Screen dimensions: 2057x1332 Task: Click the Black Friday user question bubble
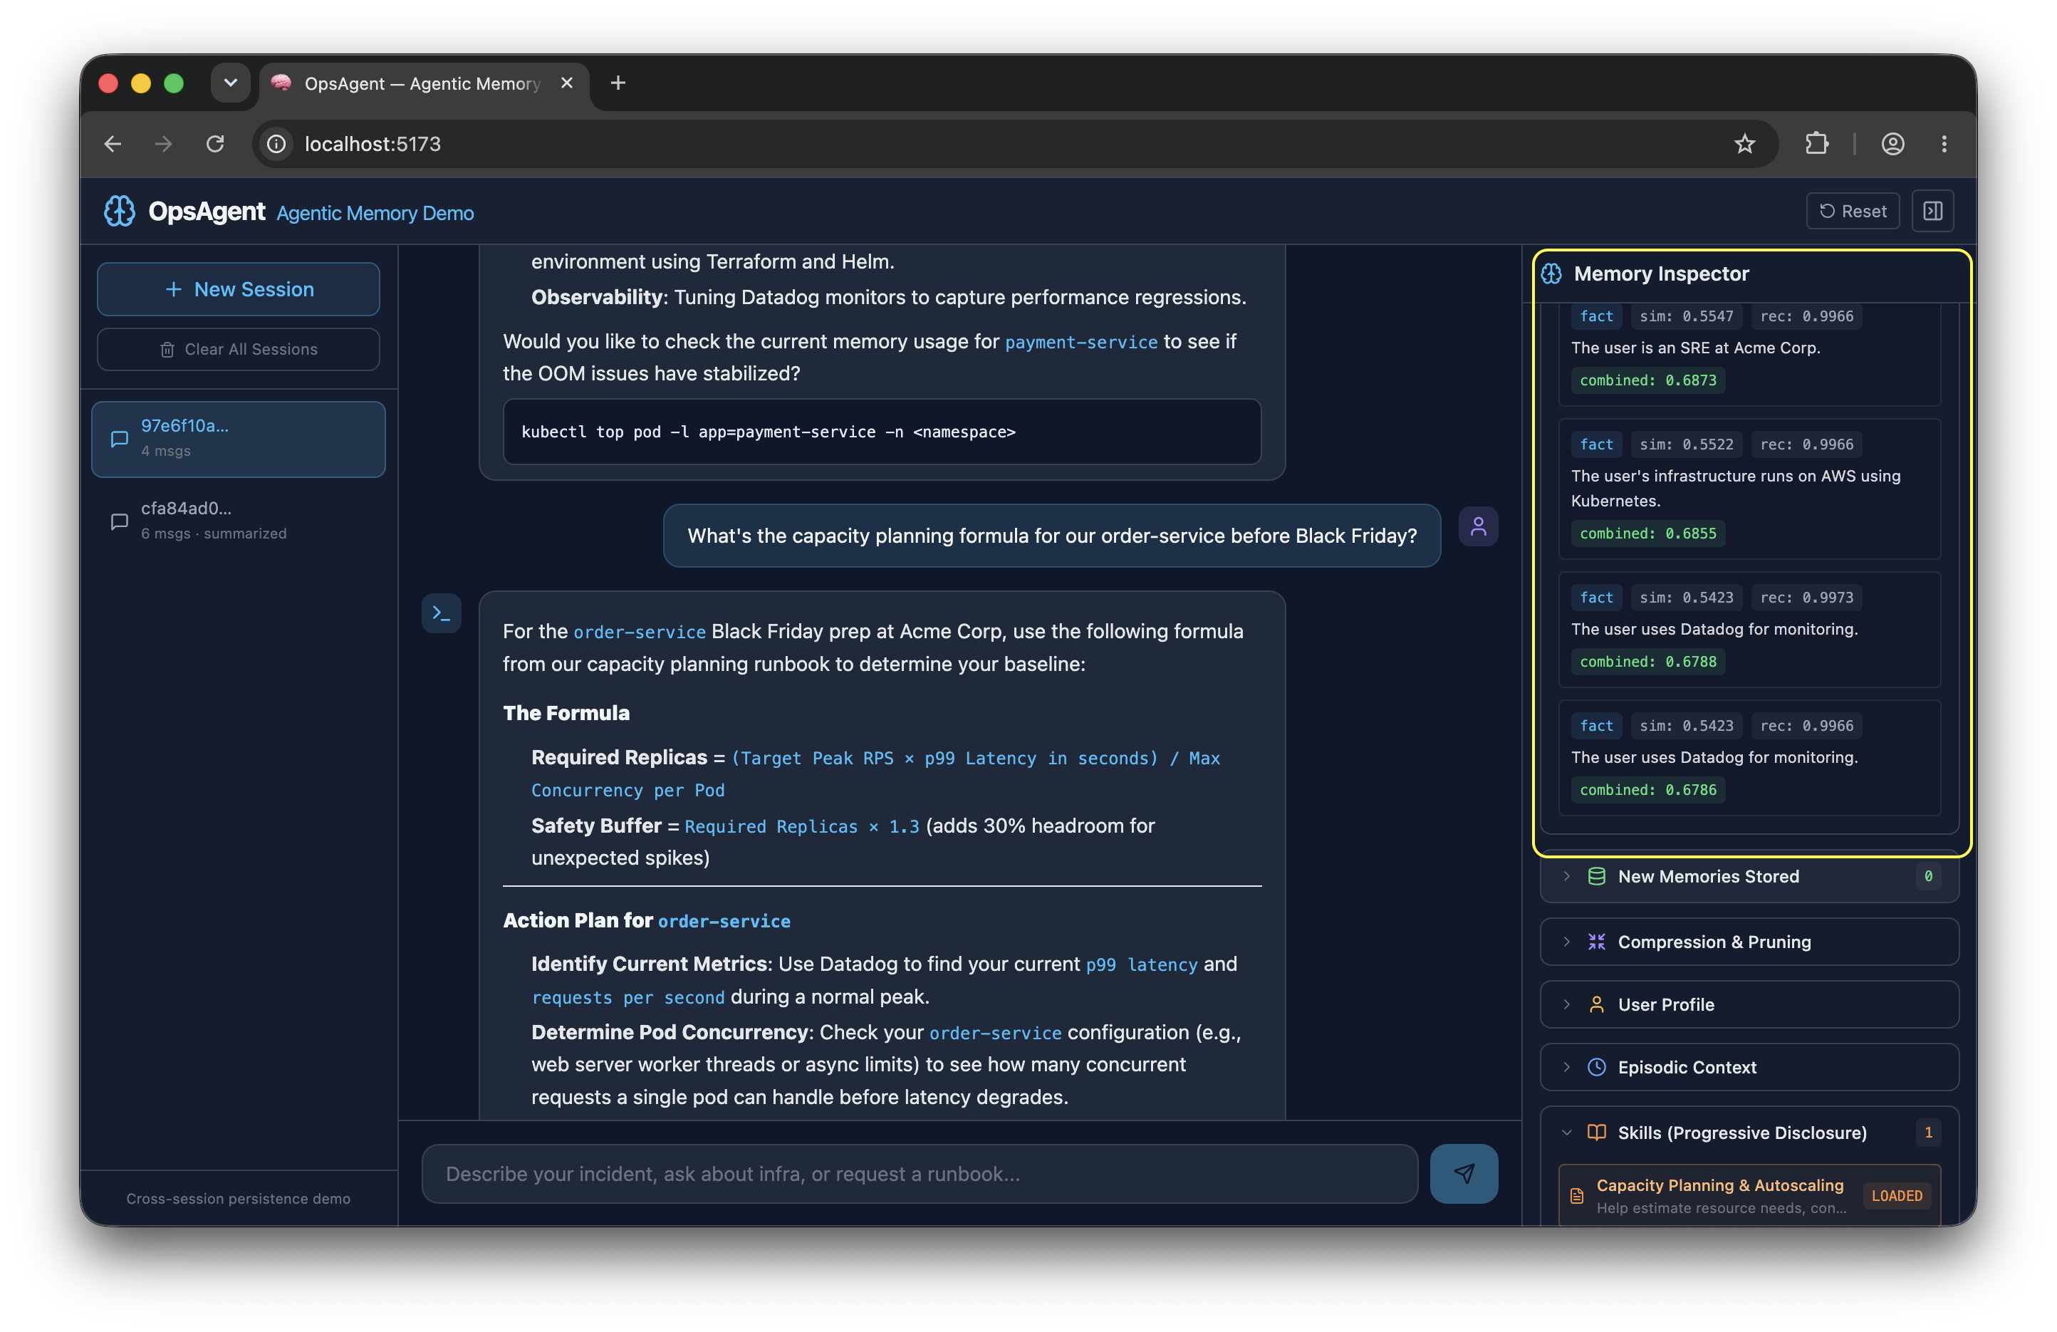pos(1051,535)
